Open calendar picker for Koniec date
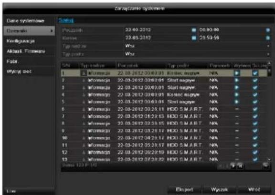 (194, 38)
